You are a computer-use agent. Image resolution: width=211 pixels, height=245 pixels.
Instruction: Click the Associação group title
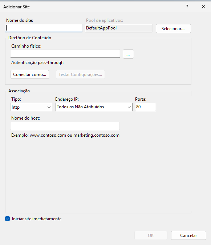[x=19, y=91]
